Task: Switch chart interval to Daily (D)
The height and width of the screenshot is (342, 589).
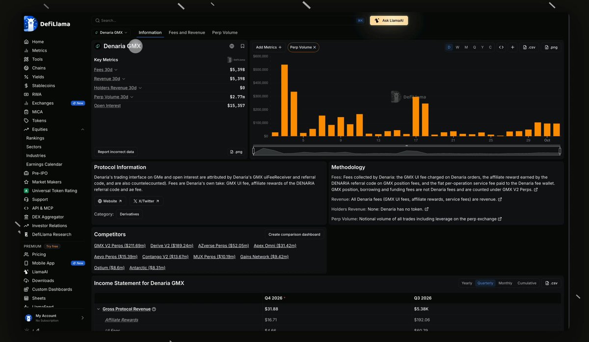Action: [449, 47]
